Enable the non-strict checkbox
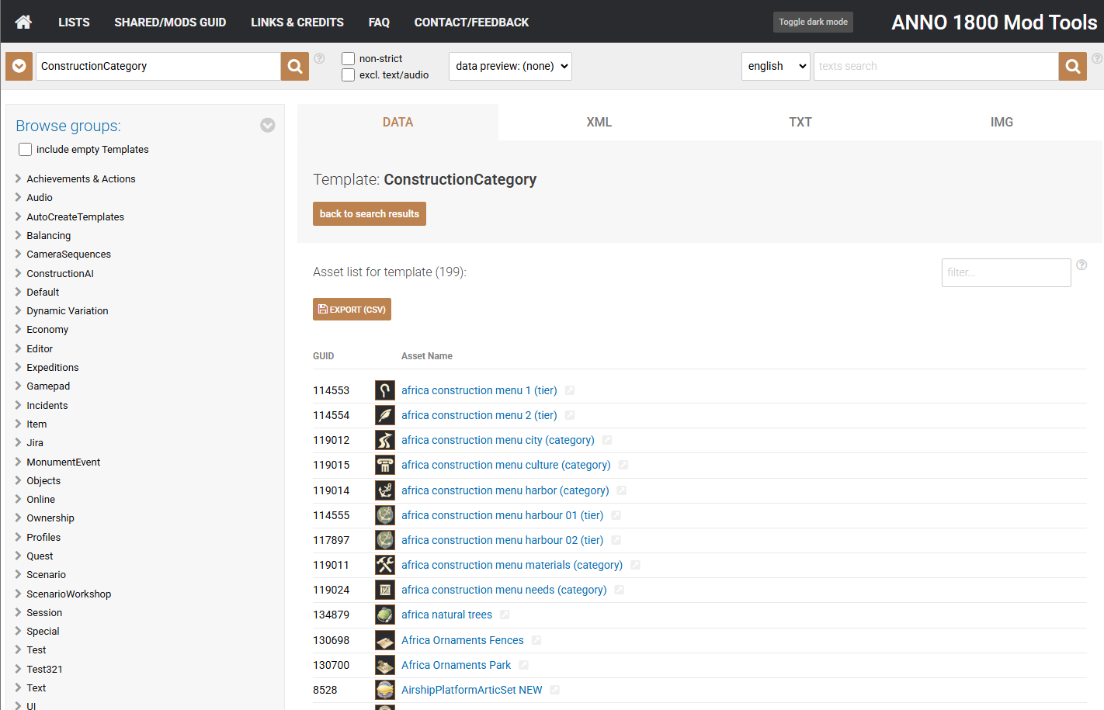Screen dimensions: 1104x710 [x=349, y=59]
